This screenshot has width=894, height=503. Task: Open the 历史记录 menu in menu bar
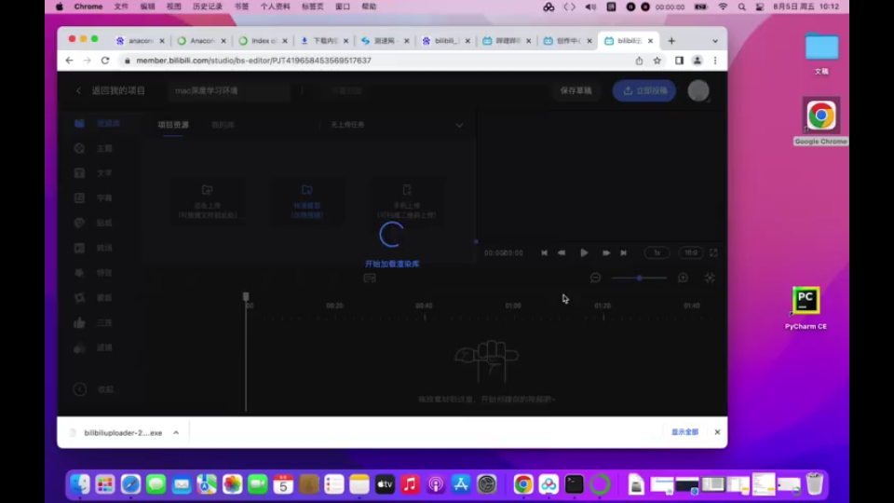click(208, 7)
